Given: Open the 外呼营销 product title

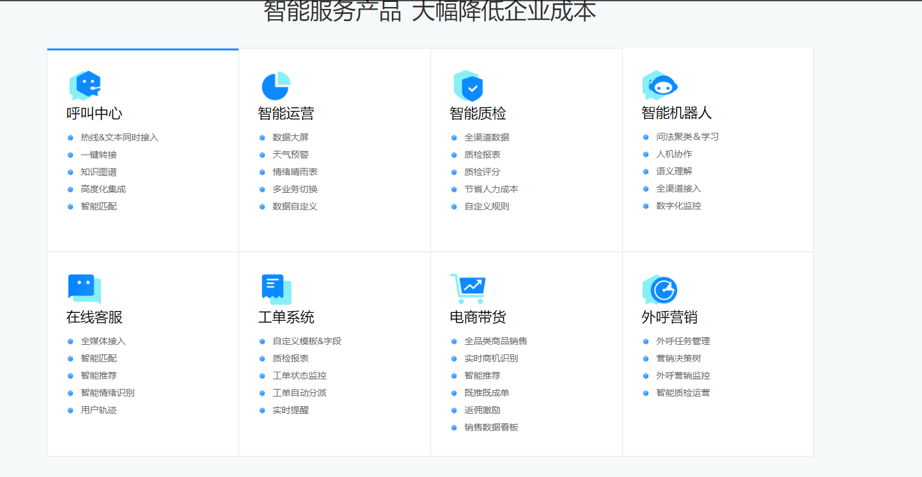Looking at the screenshot, I should pos(669,317).
